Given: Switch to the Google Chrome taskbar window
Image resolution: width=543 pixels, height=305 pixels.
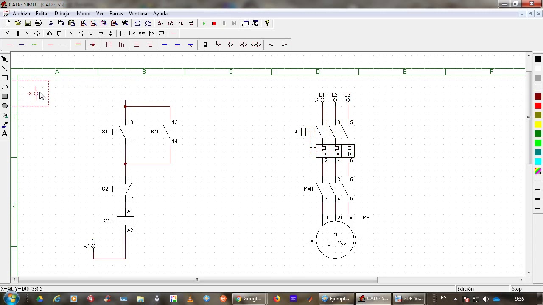Looking at the screenshot, I should pyautogui.click(x=249, y=299).
